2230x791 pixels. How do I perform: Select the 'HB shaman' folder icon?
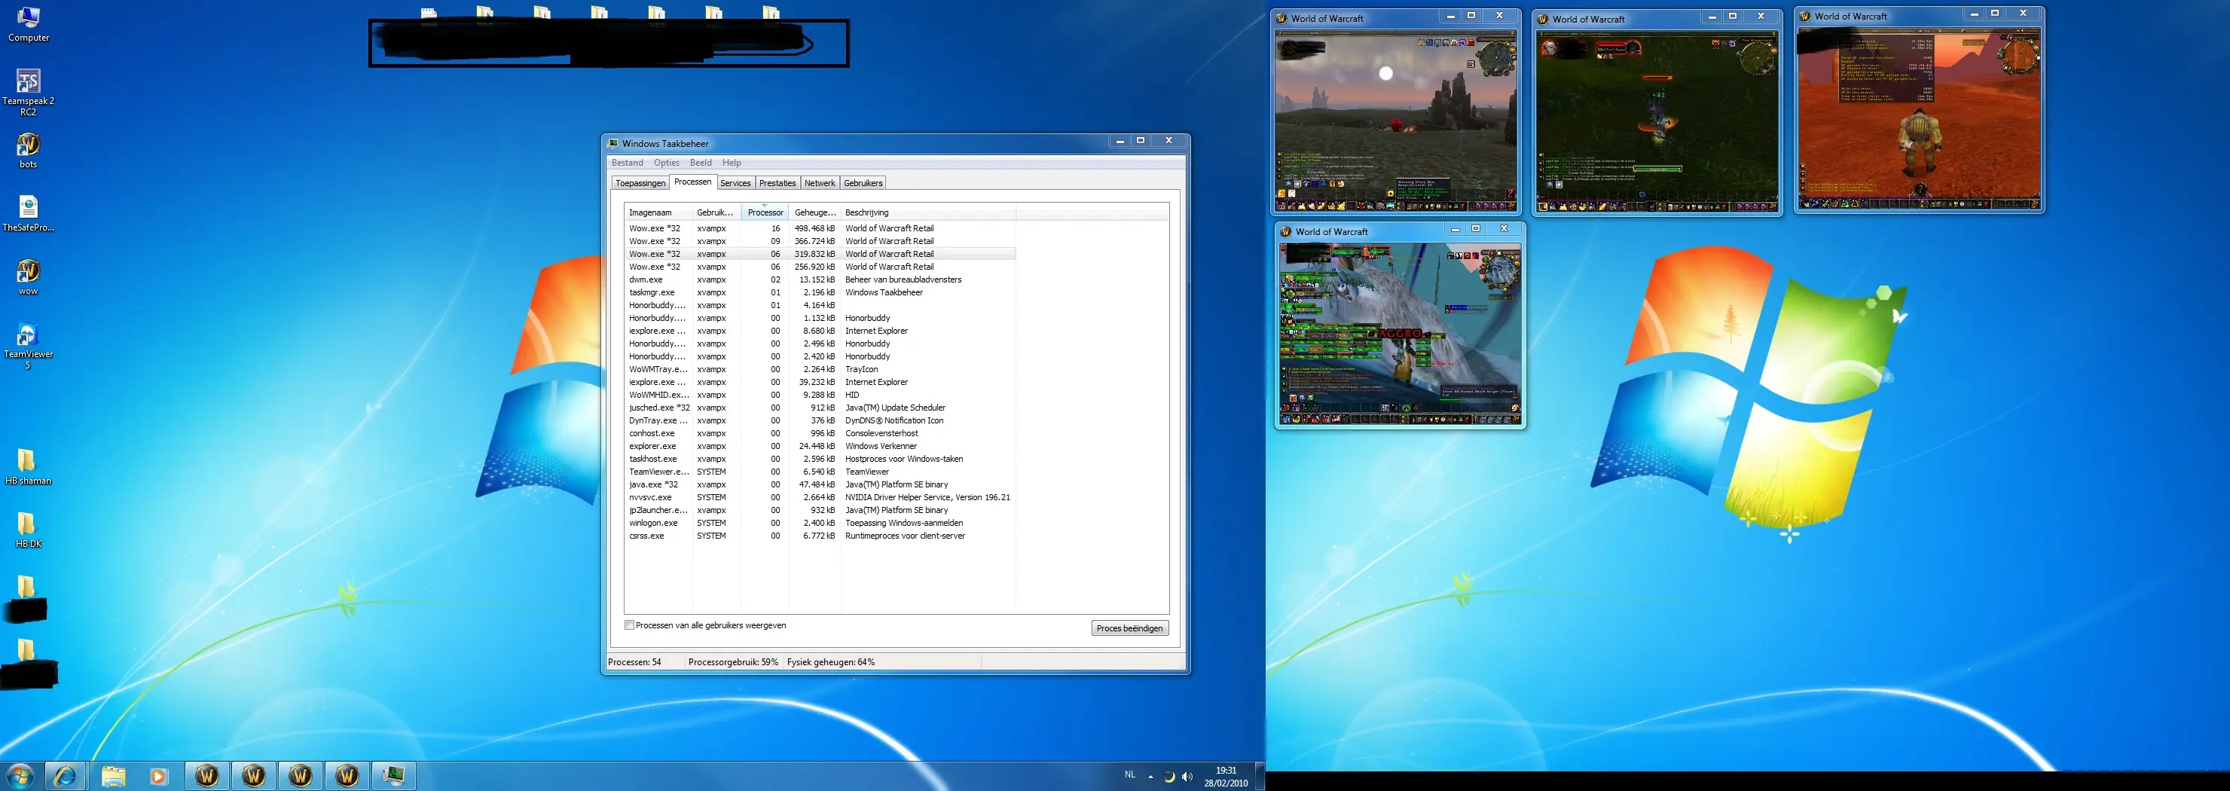click(29, 466)
